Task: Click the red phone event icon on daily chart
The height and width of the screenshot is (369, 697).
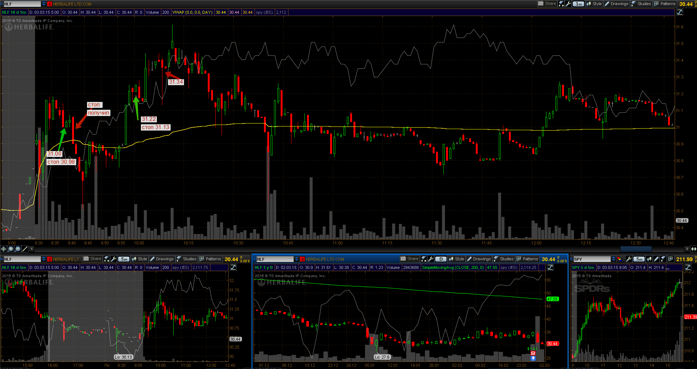Action: point(533,353)
